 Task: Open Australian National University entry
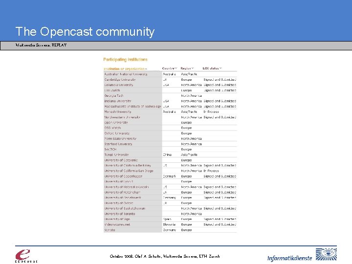pos(126,74)
